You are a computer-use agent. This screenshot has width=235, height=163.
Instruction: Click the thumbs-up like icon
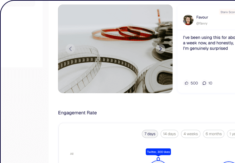tap(187, 83)
